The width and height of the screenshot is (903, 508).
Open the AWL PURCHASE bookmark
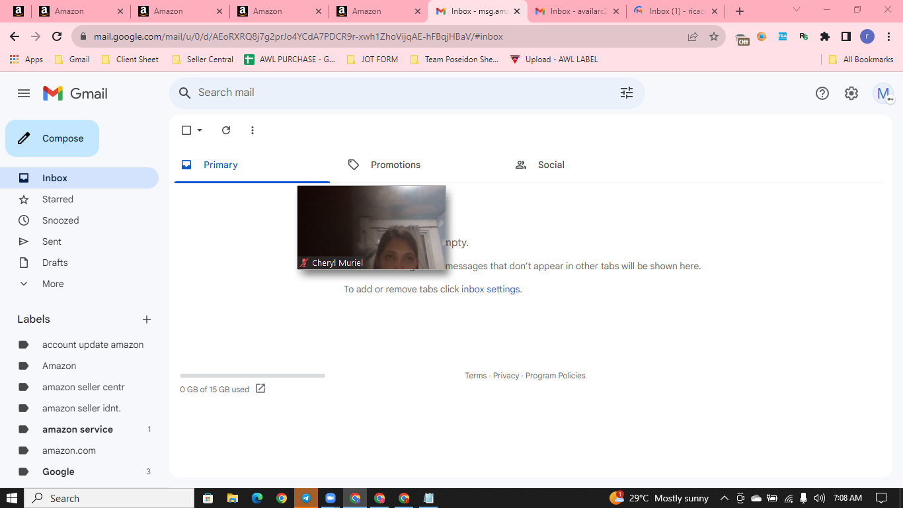click(x=290, y=60)
